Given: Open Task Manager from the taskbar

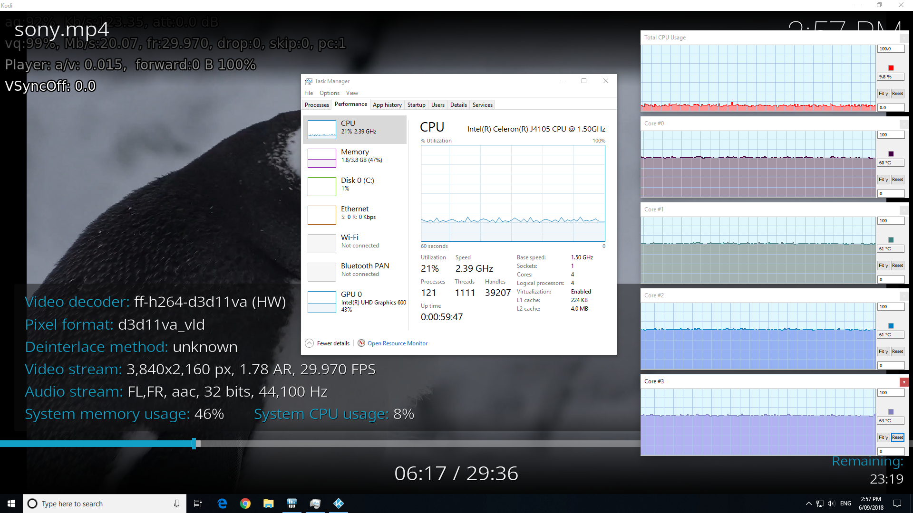Looking at the screenshot, I should tap(315, 503).
